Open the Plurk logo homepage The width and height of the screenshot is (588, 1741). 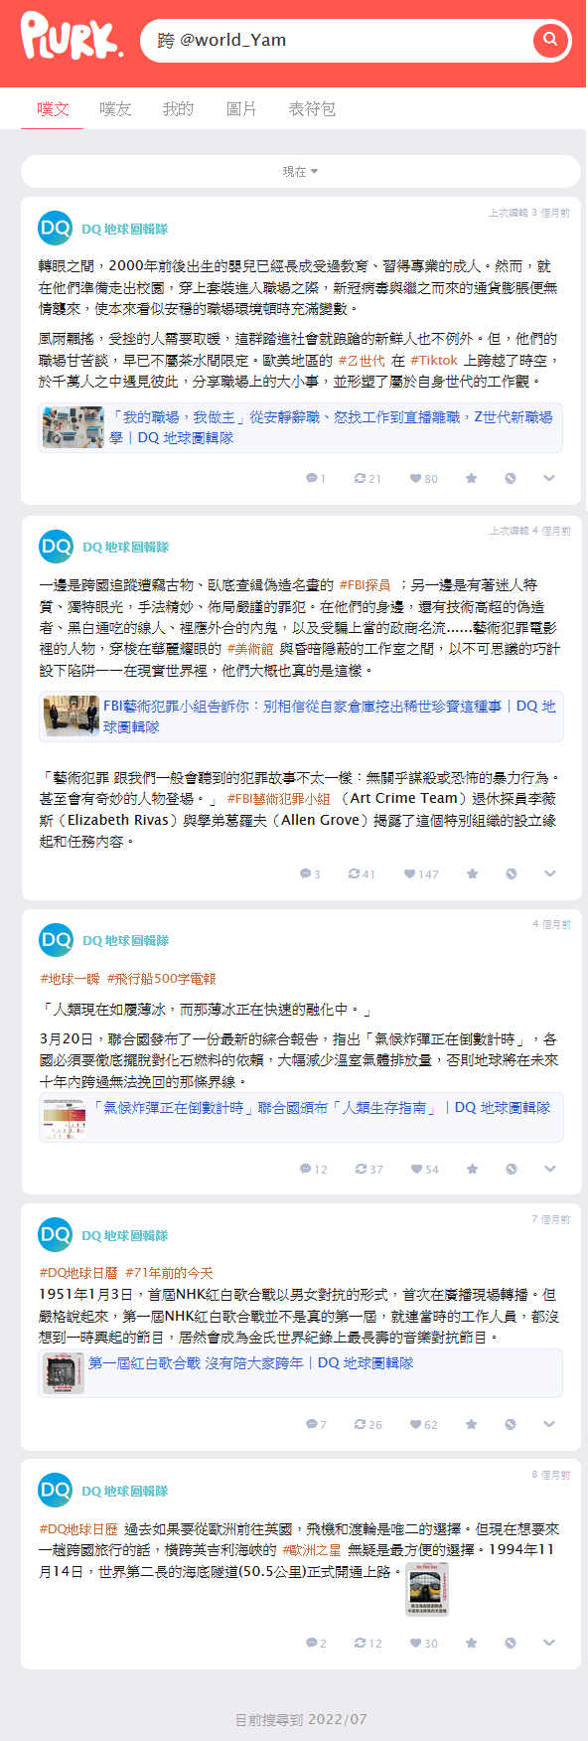tap(72, 36)
